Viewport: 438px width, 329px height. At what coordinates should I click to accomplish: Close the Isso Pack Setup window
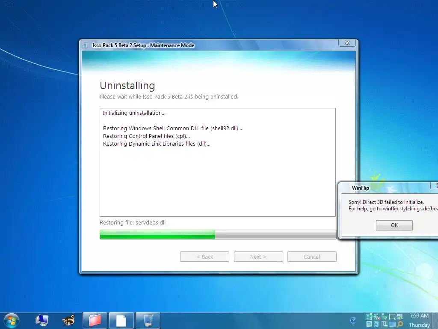coord(347,43)
